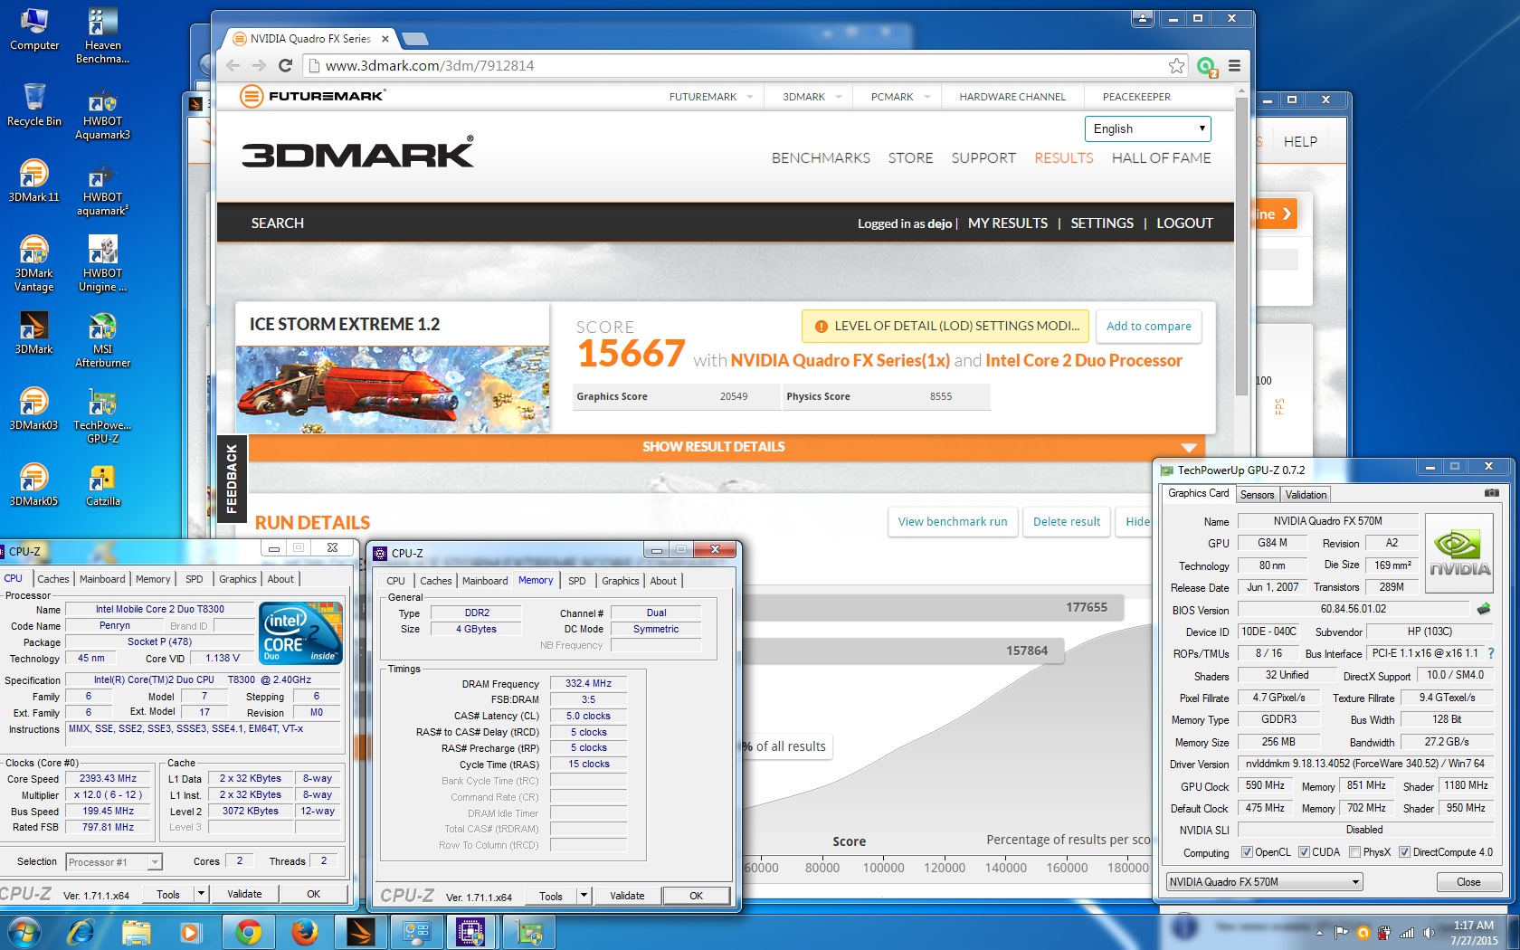
Task: Click Close button in GPU-Z window
Action: click(x=1468, y=882)
